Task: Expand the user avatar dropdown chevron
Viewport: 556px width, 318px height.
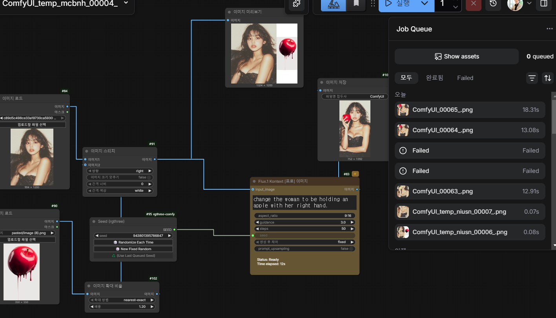Action: click(x=529, y=3)
